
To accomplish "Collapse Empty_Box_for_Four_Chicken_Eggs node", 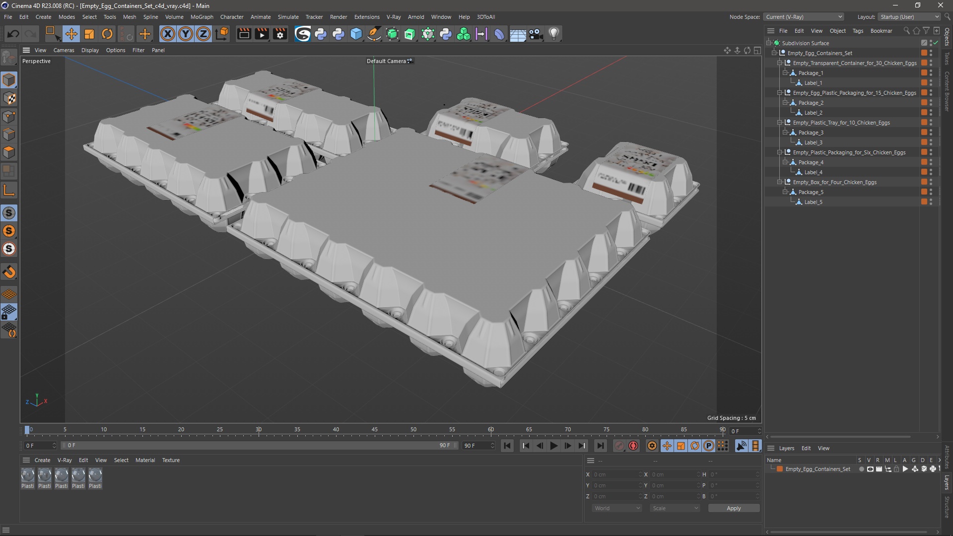I will tap(779, 182).
